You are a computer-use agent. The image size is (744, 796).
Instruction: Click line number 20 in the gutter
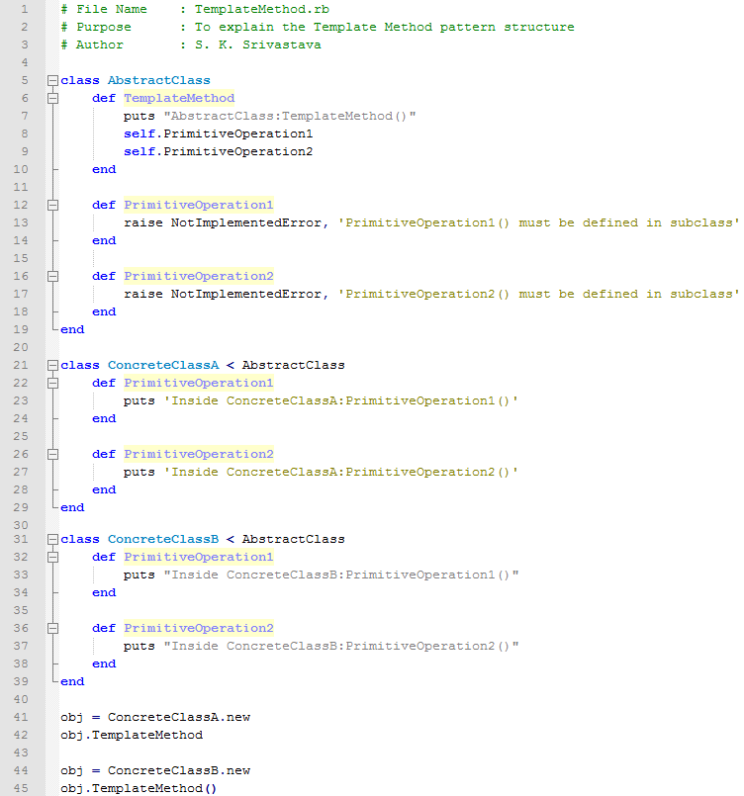[21, 347]
